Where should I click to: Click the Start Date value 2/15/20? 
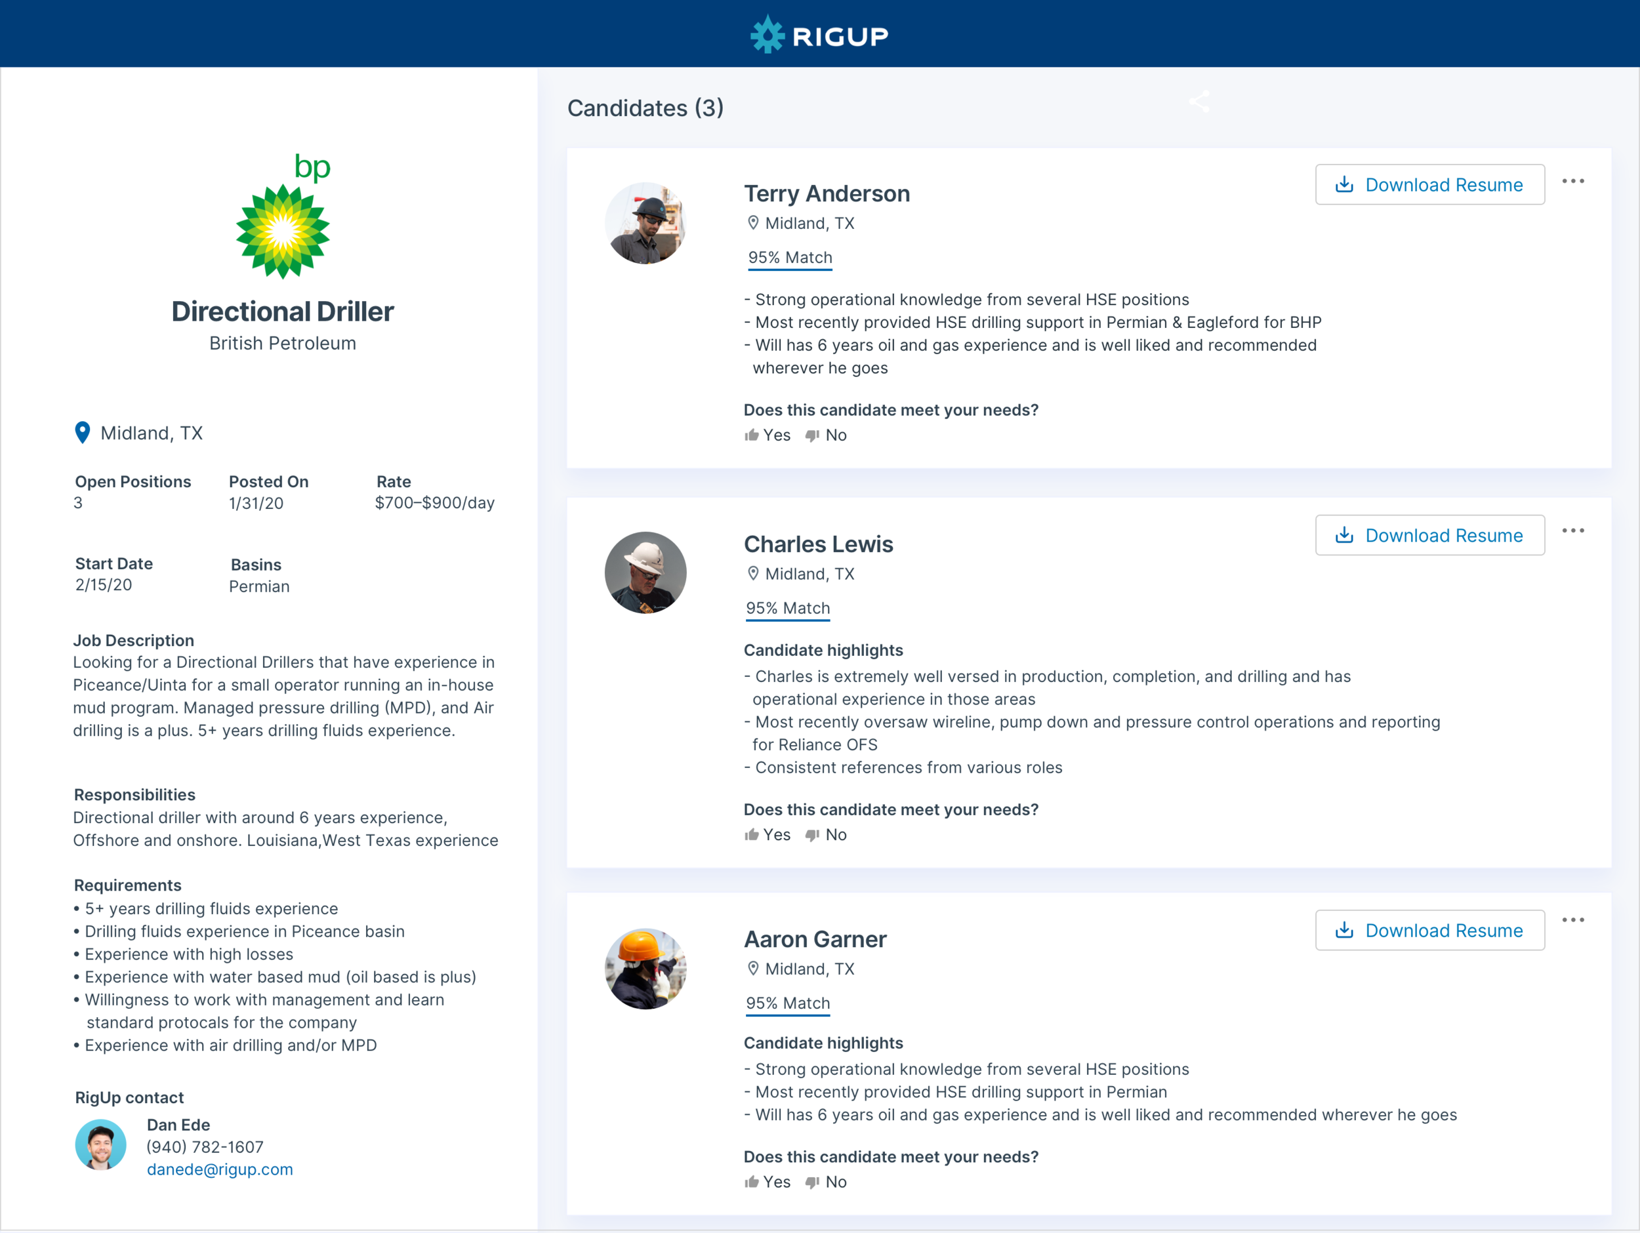[x=104, y=585]
